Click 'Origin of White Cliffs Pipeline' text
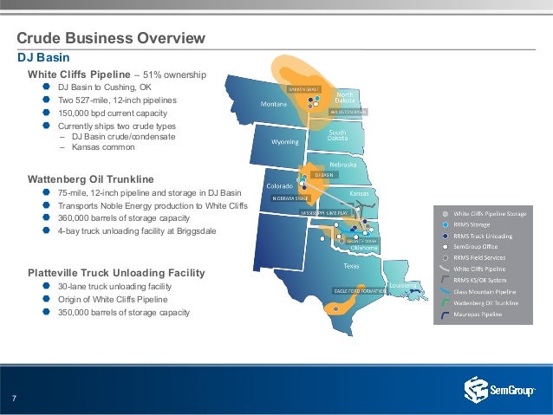The height and width of the screenshot is (415, 553). coord(113,300)
